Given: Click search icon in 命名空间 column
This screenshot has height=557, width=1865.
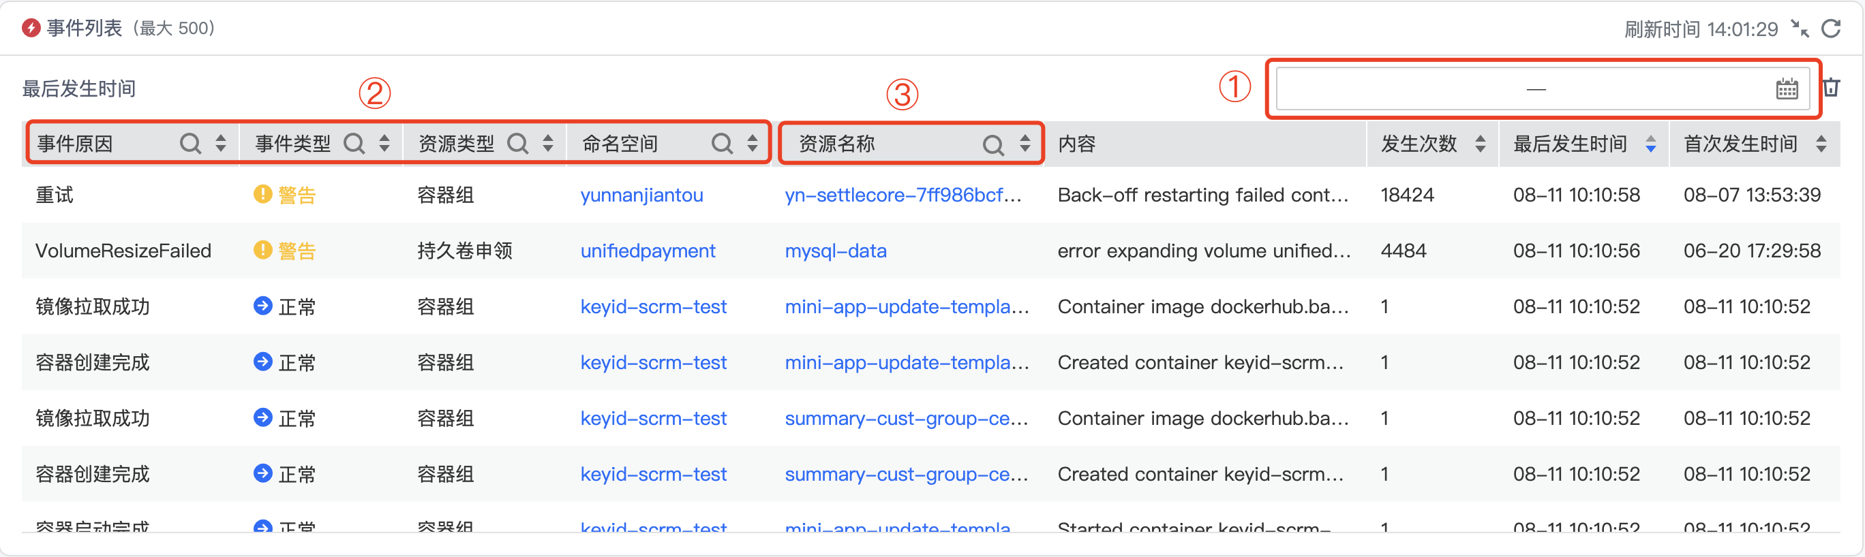Looking at the screenshot, I should 722,144.
